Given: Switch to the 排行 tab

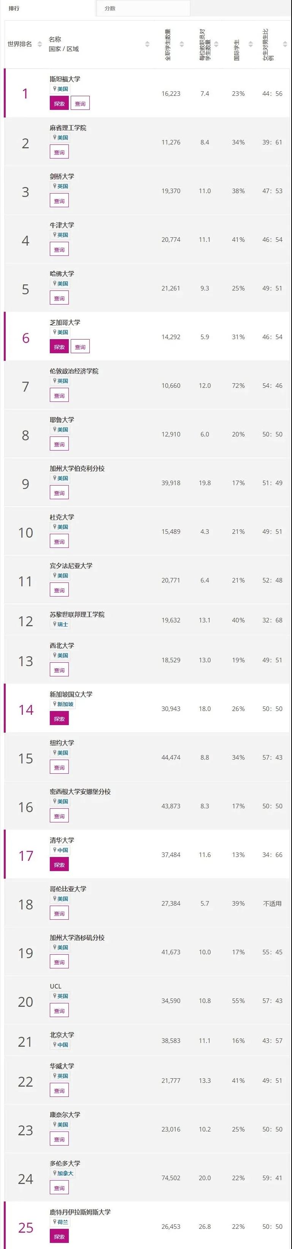Looking at the screenshot, I should coord(14,8).
